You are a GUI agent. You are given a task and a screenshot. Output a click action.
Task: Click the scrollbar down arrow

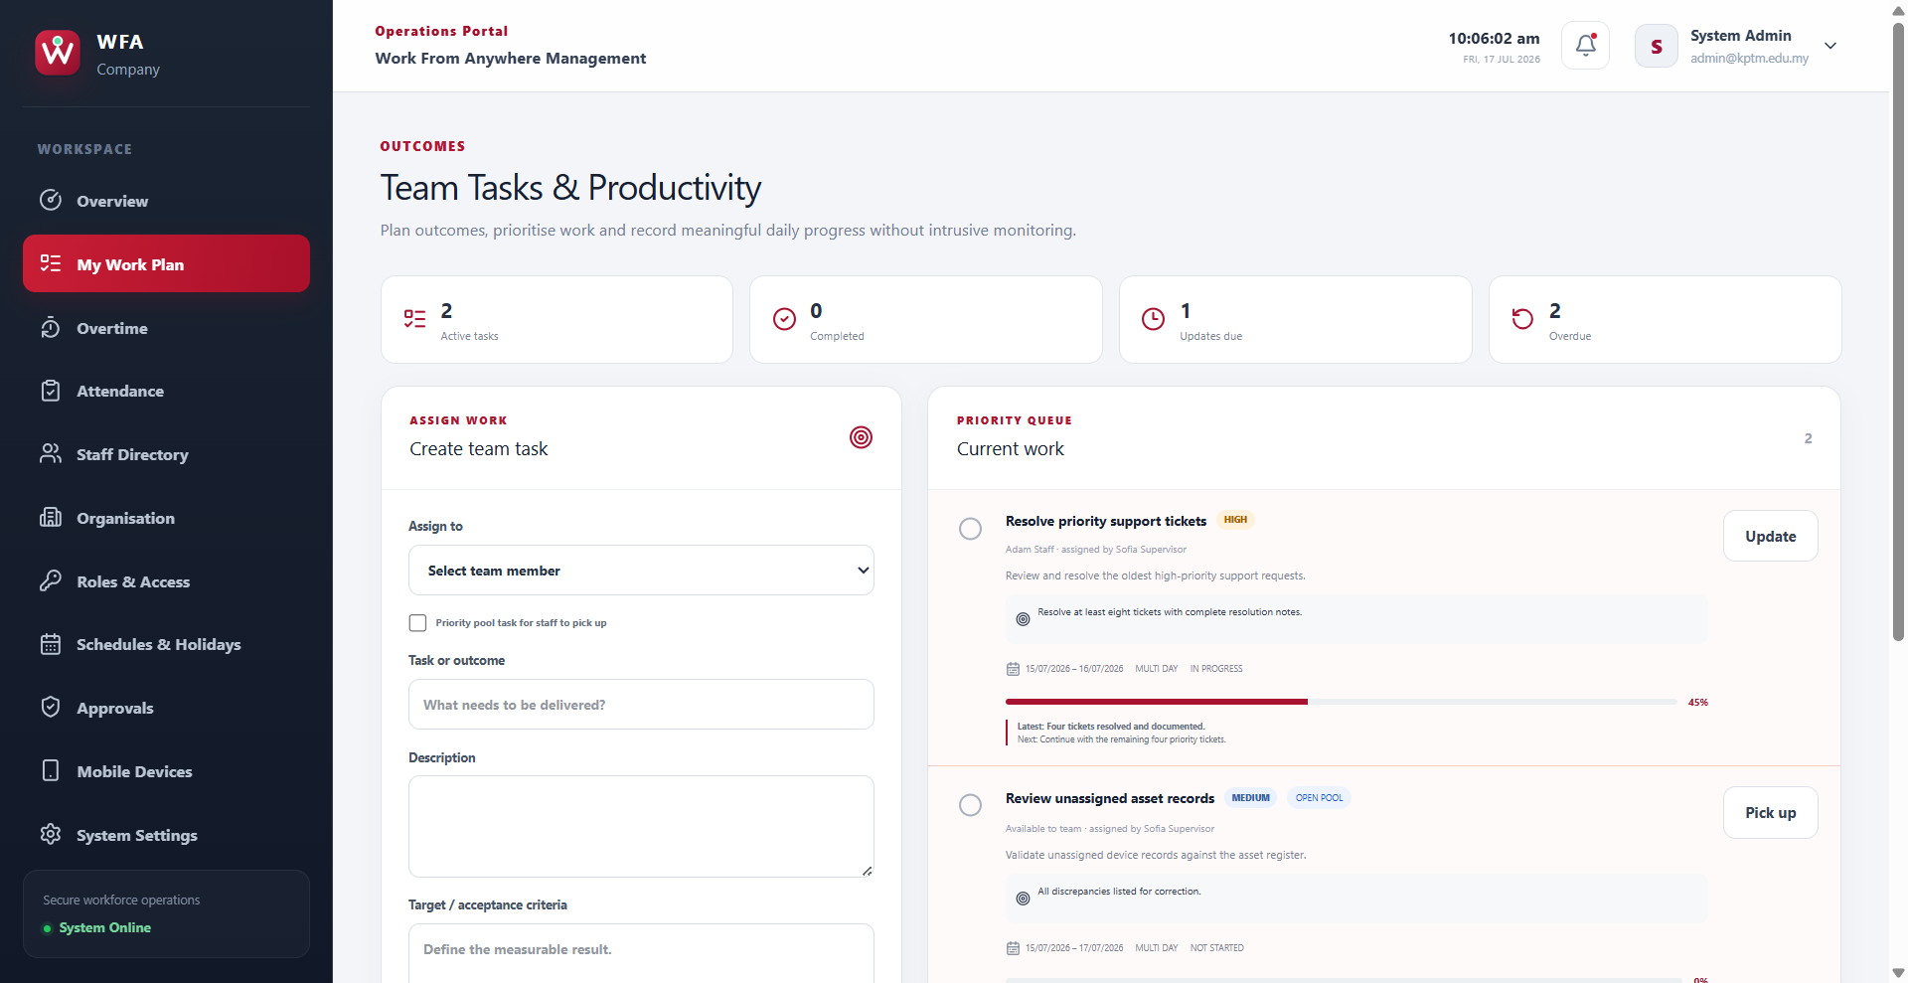tap(1898, 973)
